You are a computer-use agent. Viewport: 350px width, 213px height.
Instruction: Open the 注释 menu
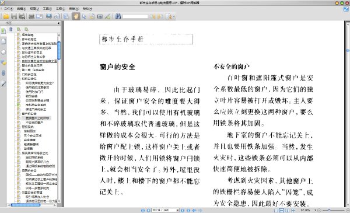60,9
